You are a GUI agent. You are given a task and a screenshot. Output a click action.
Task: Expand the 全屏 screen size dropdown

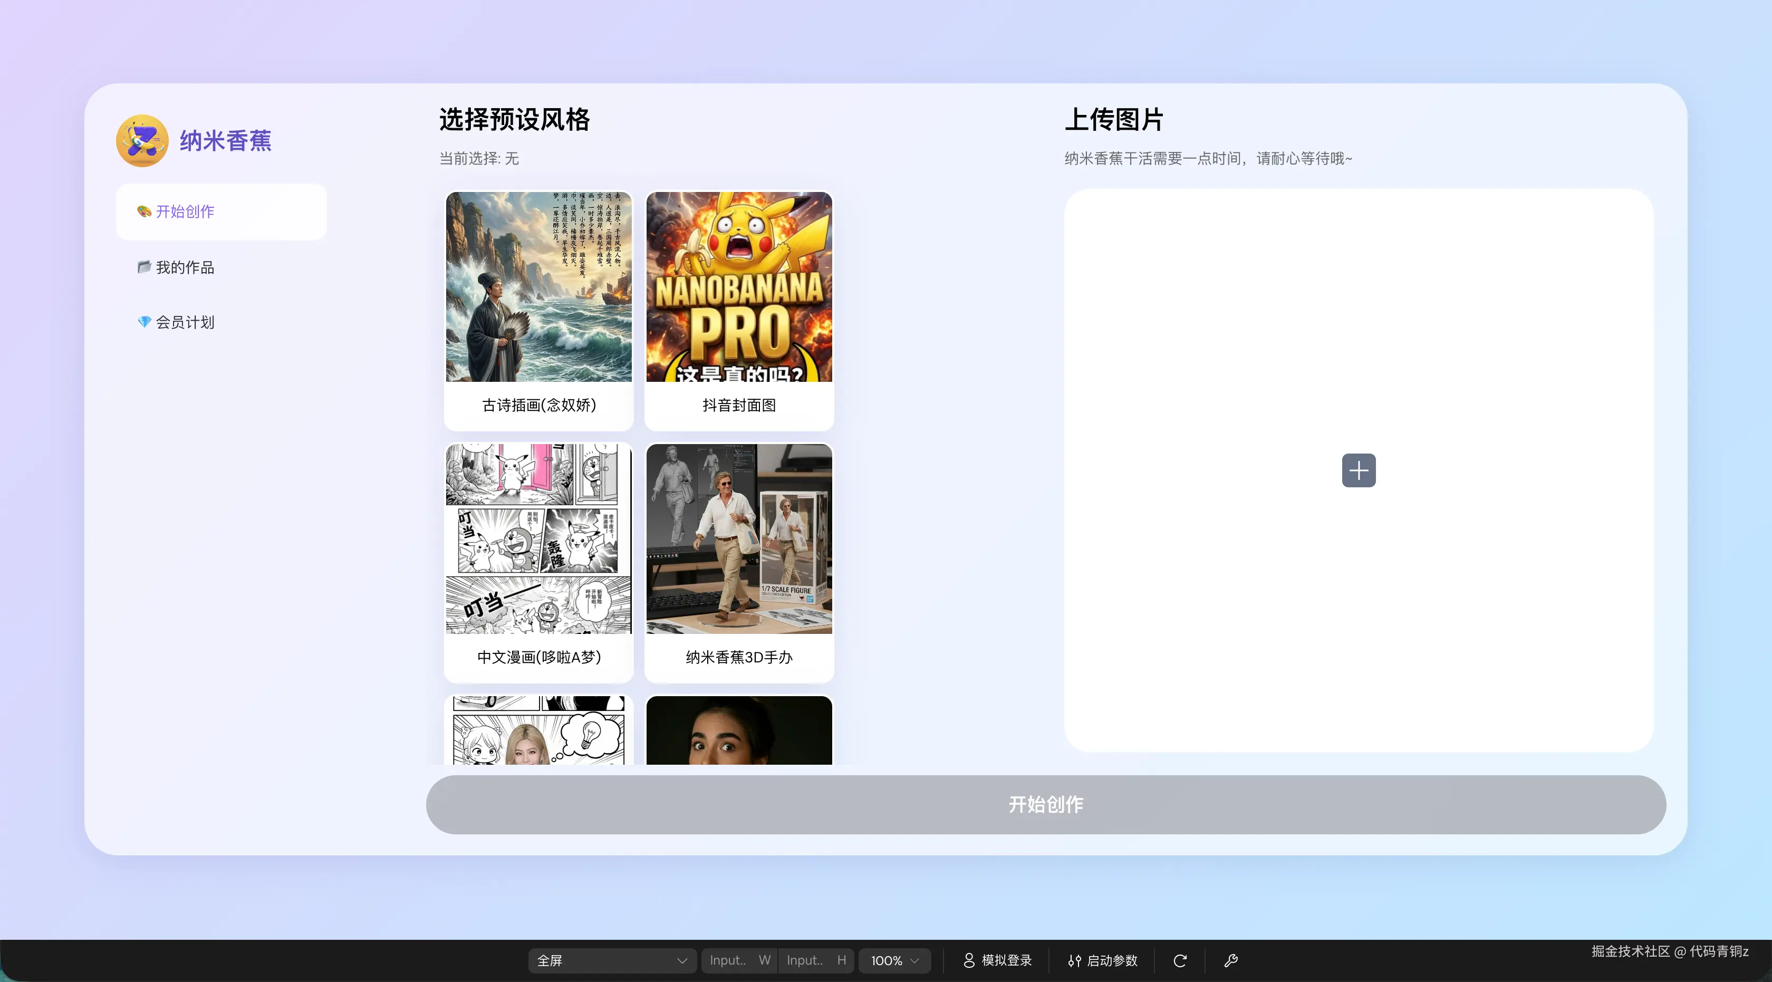coord(611,961)
